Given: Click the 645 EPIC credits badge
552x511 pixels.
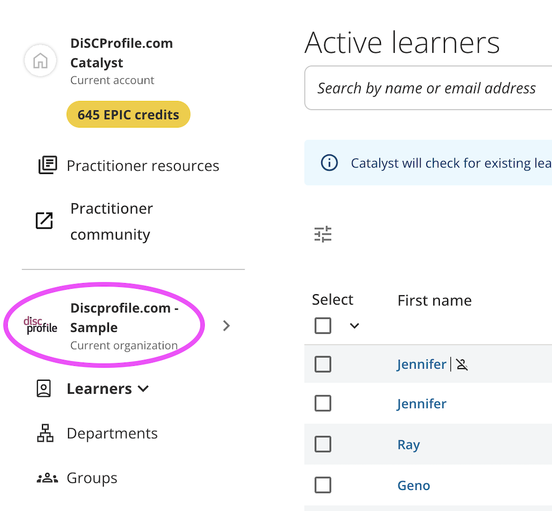Looking at the screenshot, I should tap(128, 114).
